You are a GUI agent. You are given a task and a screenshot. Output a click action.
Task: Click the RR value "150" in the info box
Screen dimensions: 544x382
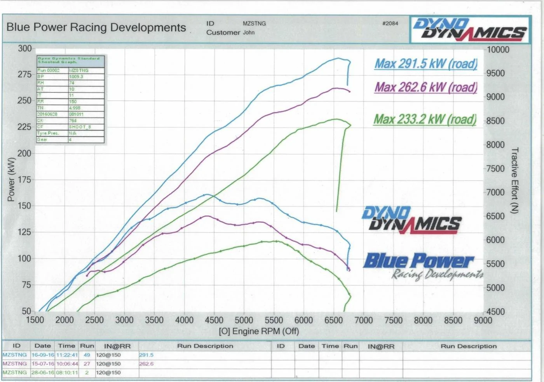[73, 101]
